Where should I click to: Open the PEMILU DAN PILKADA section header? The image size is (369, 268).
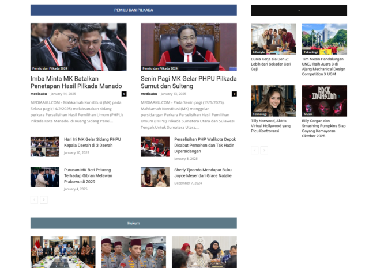[133, 10]
